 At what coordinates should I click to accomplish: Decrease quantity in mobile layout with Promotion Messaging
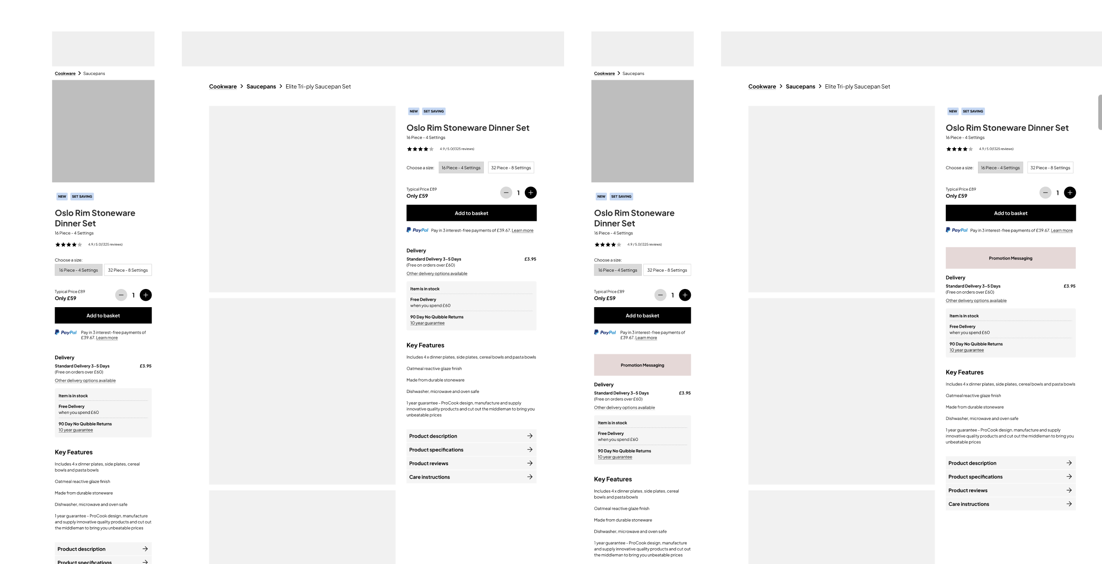point(661,295)
